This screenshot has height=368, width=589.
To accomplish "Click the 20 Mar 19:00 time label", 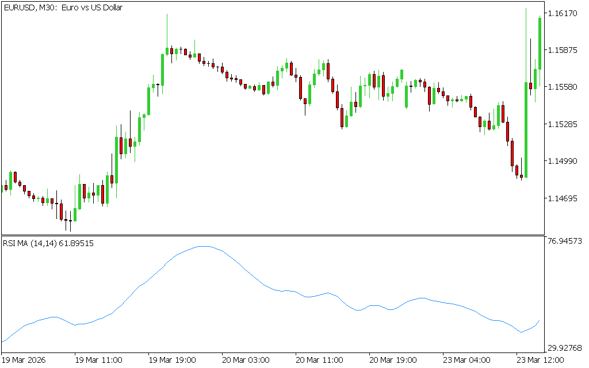I will [393, 360].
